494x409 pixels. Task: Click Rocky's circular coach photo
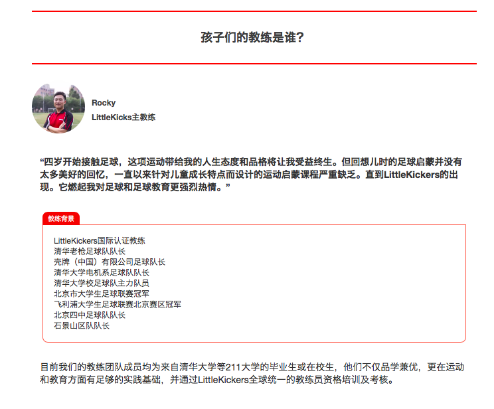coord(58,108)
